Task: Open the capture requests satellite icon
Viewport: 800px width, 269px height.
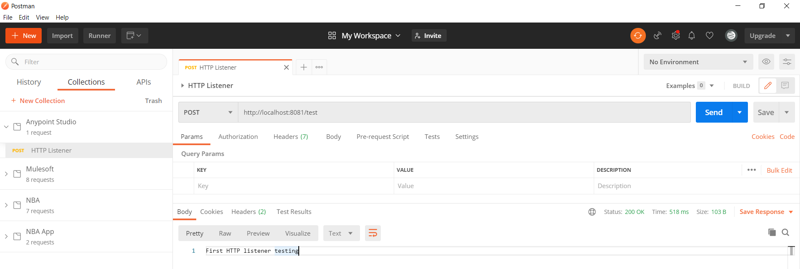Action: click(657, 35)
